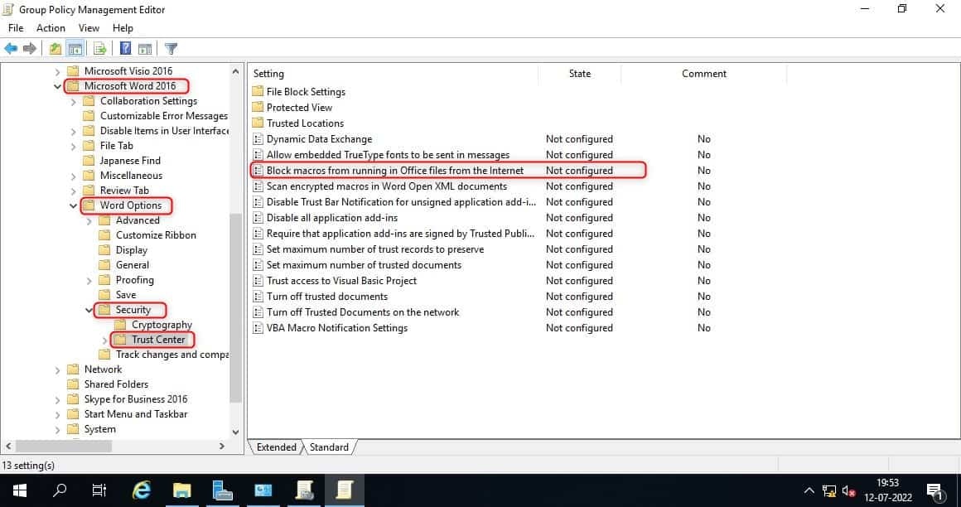Select Cryptography in the tree
Screen dimensions: 961x507
[162, 325]
